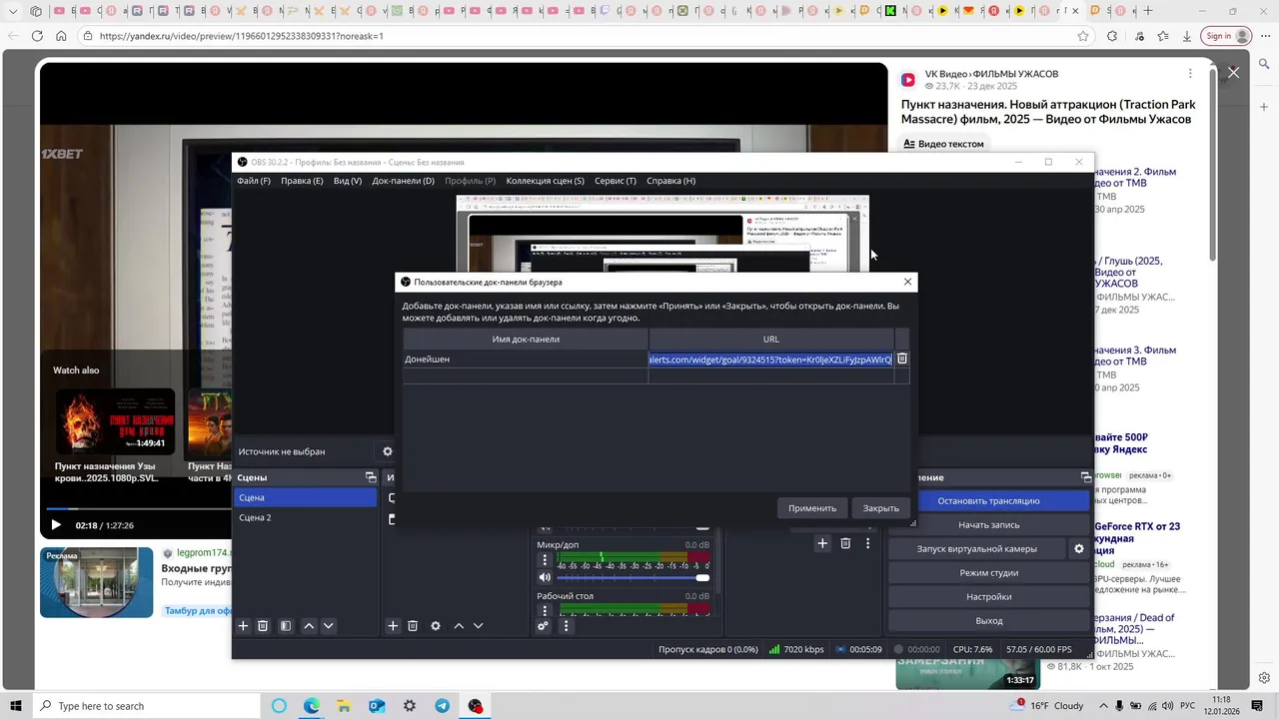The width and height of the screenshot is (1279, 719).
Task: Open advanced audio properties gears in mixer
Action: [x=543, y=626]
